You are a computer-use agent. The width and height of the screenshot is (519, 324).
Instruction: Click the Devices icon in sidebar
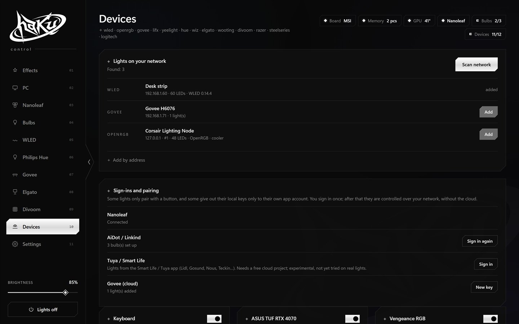click(x=15, y=227)
